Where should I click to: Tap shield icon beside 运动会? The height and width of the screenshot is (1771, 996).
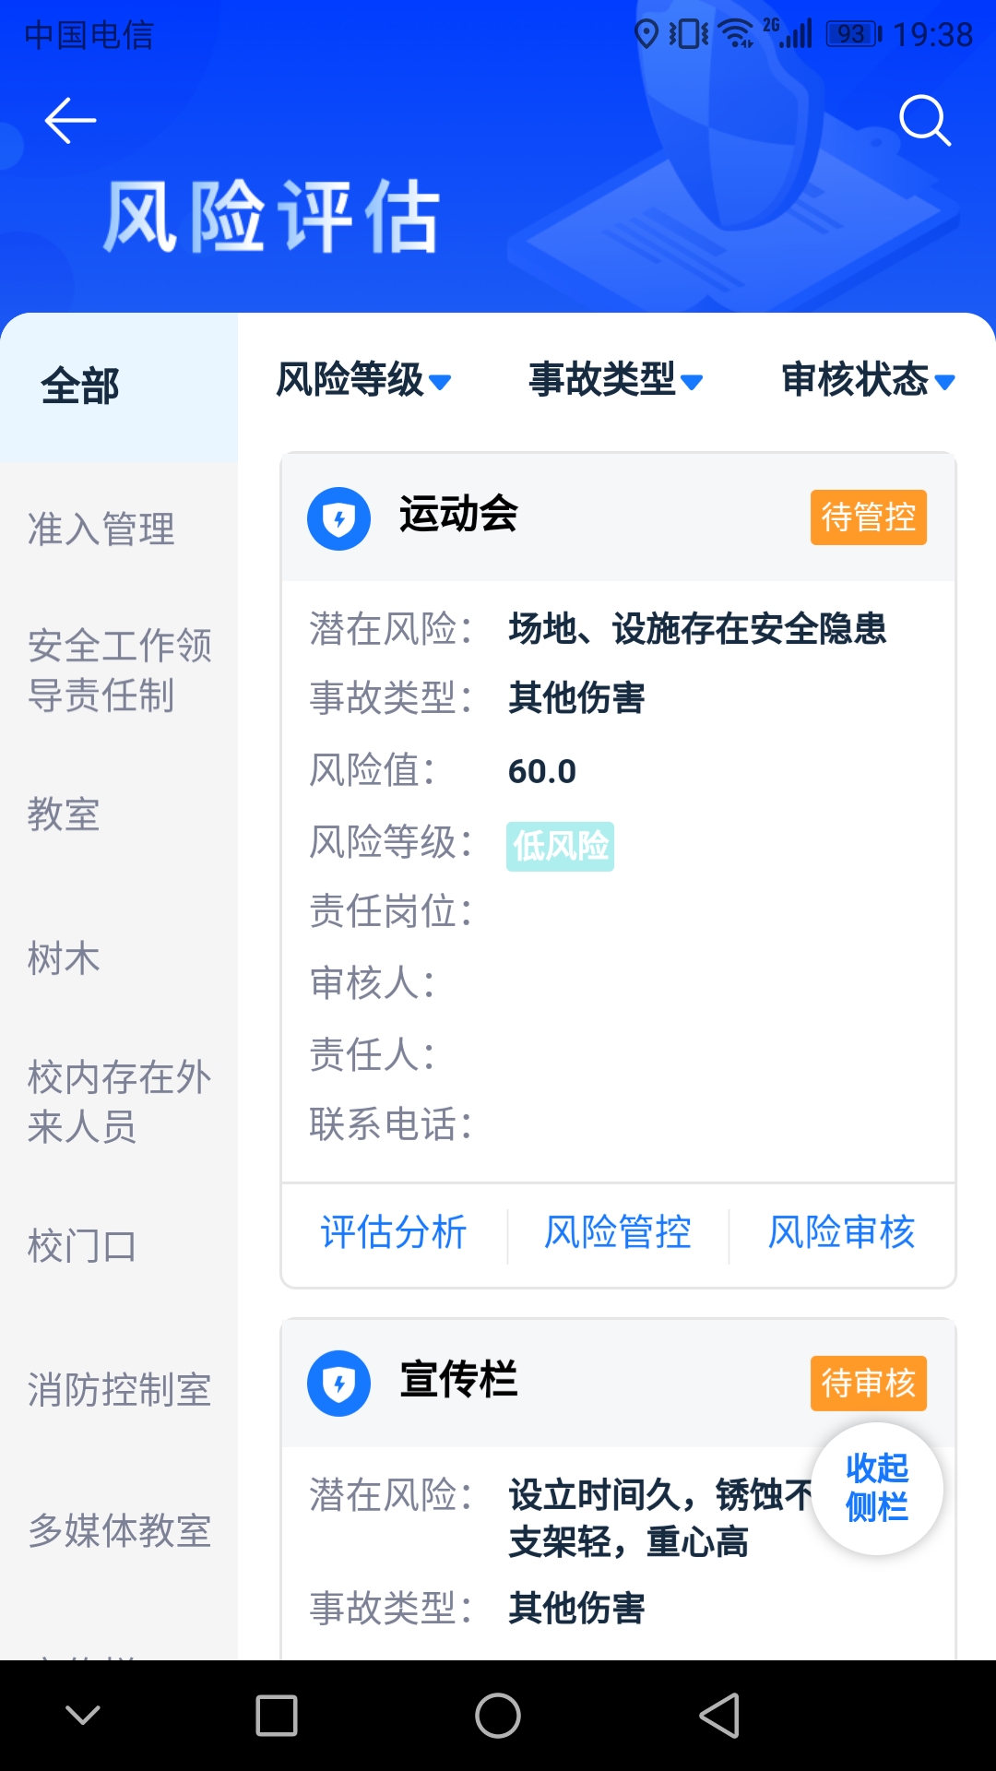point(338,518)
